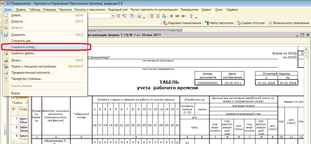
Task: Choose Сохранить как... menu entry
Action: pyautogui.click(x=45, y=41)
